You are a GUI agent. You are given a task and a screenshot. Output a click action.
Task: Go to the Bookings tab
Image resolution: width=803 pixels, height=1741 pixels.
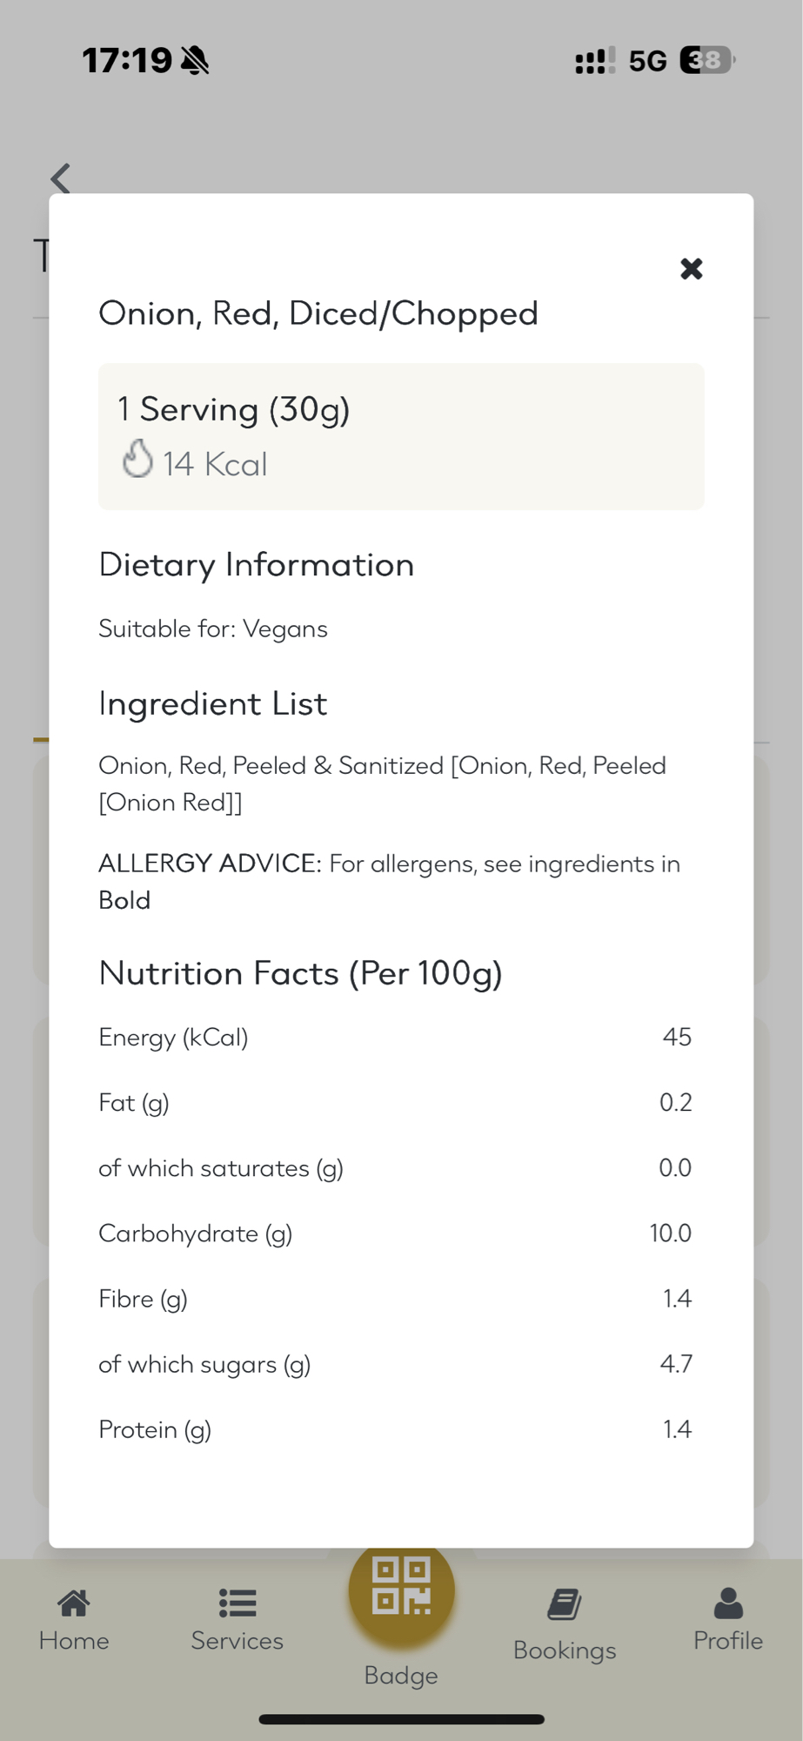[565, 1650]
